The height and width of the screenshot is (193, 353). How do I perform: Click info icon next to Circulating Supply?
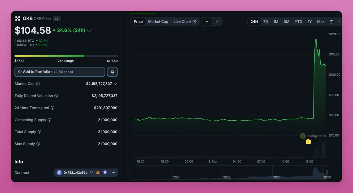(x=49, y=120)
